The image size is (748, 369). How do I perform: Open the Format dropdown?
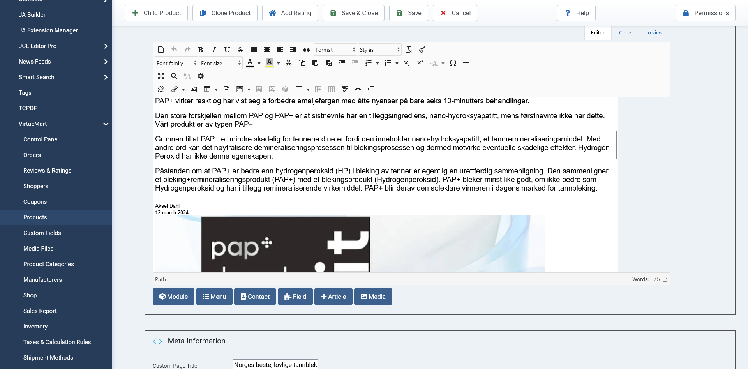[335, 50]
